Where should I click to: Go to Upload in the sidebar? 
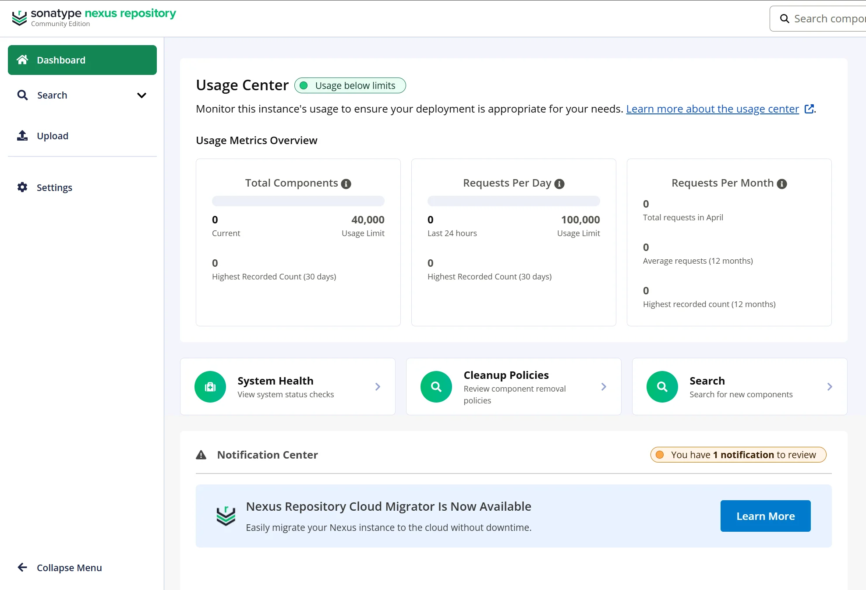pos(82,136)
